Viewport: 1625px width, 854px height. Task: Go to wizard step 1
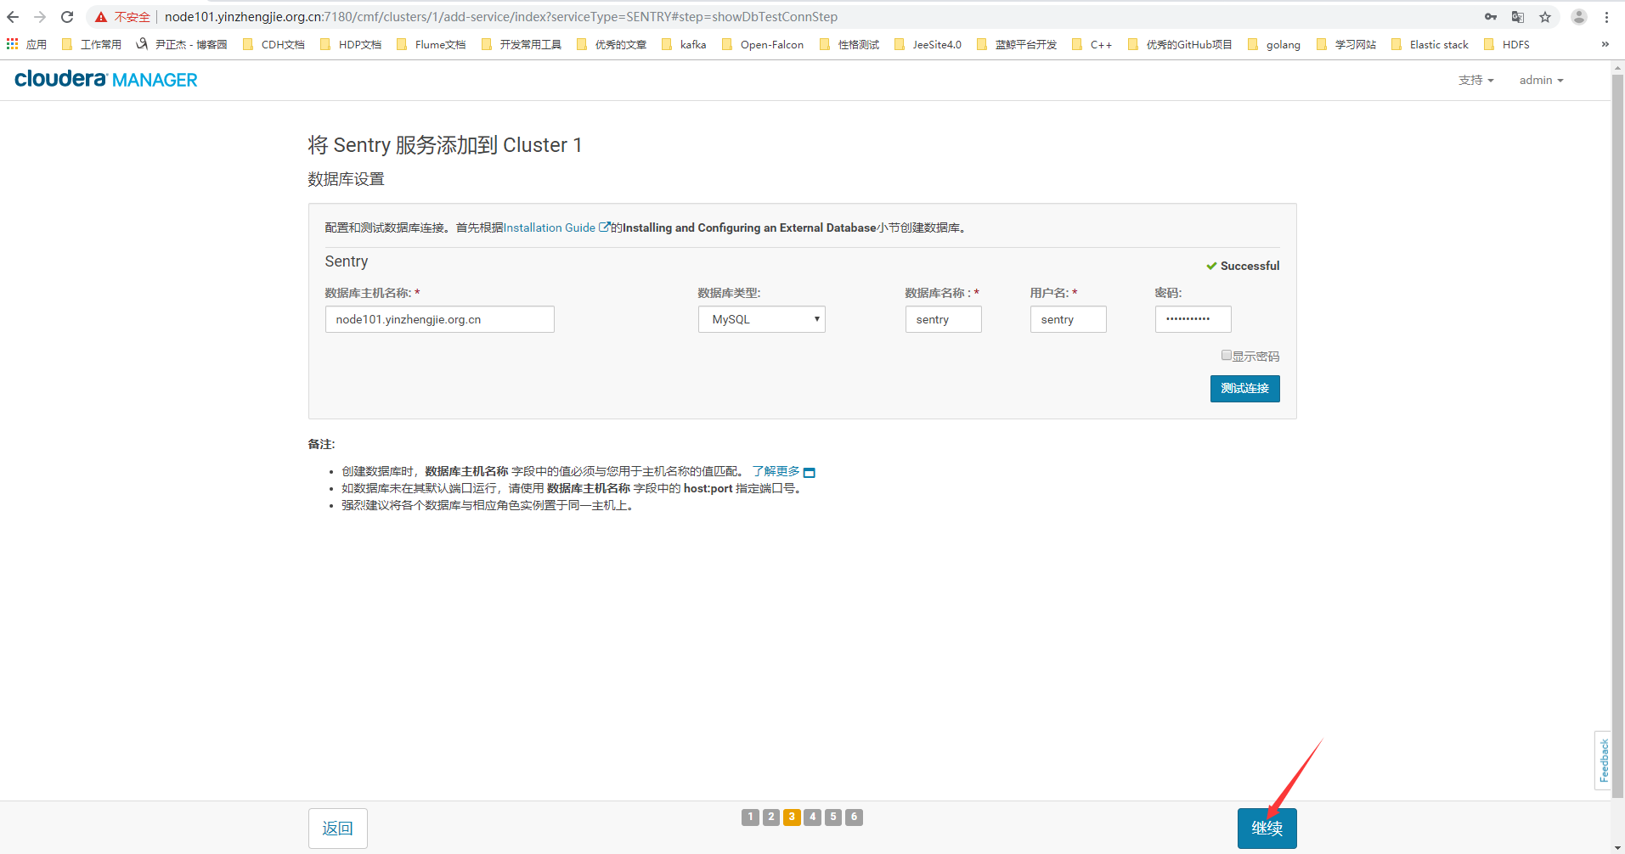[x=750, y=817]
